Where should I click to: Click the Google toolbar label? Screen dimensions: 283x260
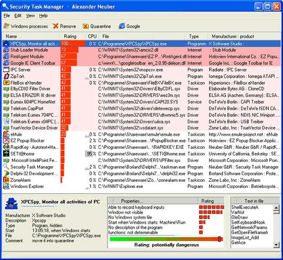133,26
